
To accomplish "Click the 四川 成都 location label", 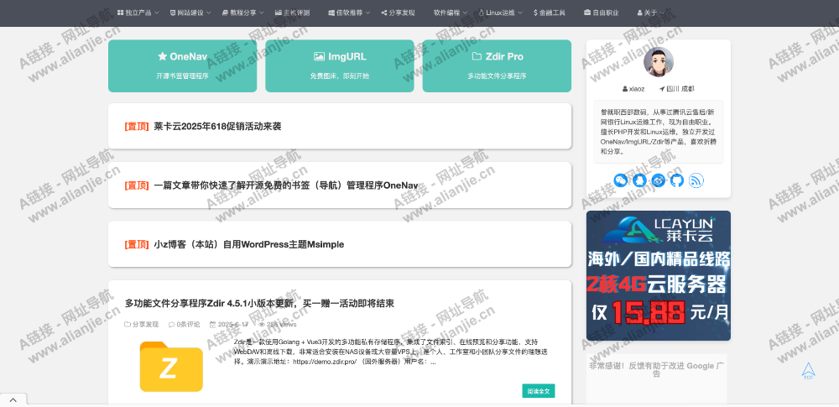I will tap(677, 88).
